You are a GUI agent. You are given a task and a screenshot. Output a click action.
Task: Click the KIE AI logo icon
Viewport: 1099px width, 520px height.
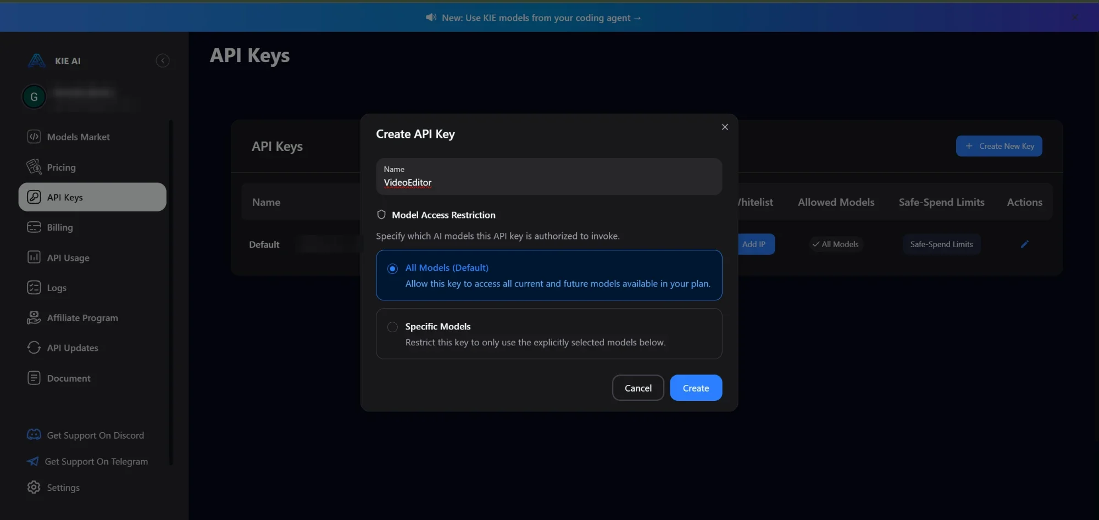click(36, 60)
